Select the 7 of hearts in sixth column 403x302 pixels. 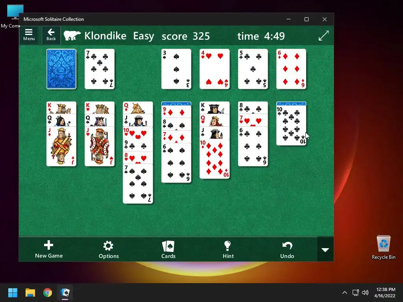[253, 120]
